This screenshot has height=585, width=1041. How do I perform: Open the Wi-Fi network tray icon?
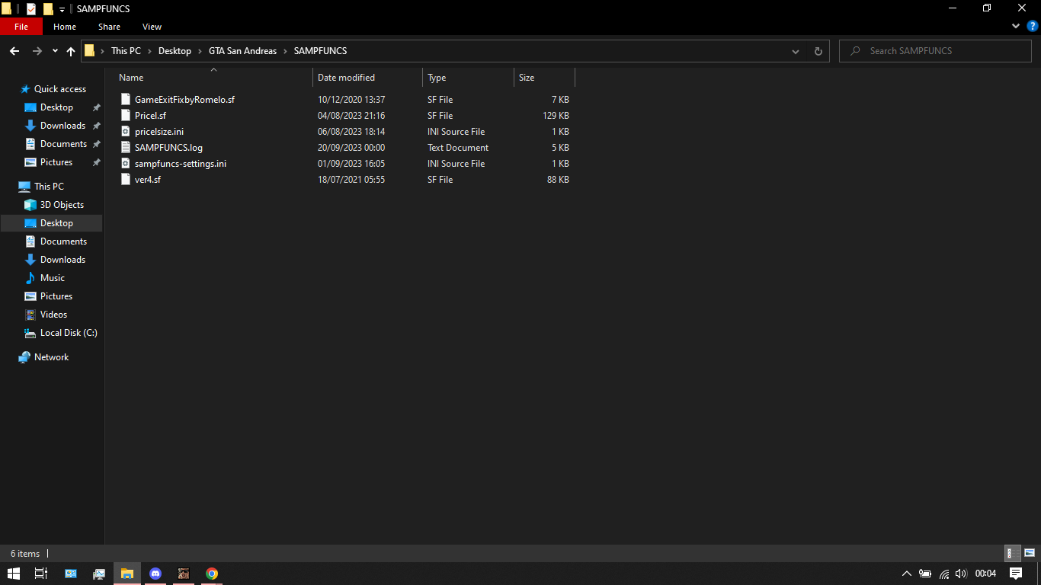944,574
